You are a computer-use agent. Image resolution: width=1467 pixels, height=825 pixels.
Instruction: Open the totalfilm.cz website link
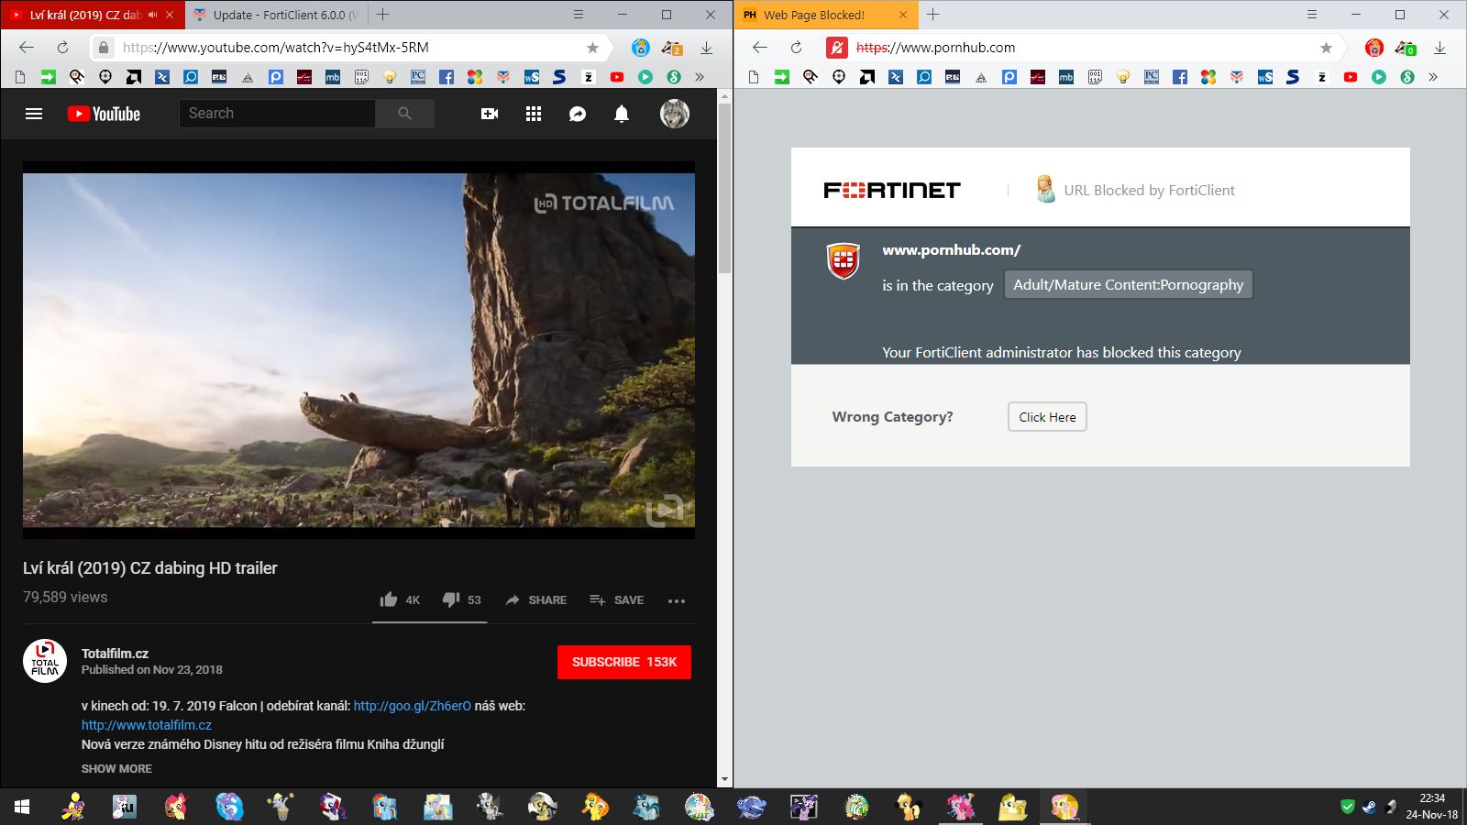[147, 725]
